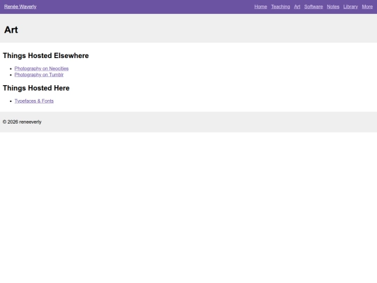This screenshot has height=283, width=377.
Task: Open the Typefaces & Fonts link
Action: (x=34, y=101)
